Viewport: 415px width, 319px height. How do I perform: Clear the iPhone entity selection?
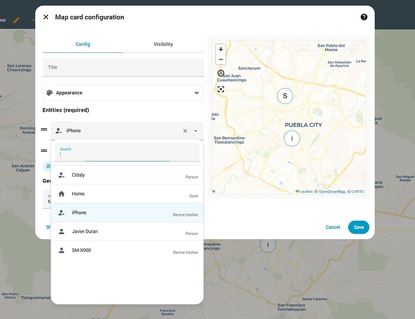click(x=185, y=131)
